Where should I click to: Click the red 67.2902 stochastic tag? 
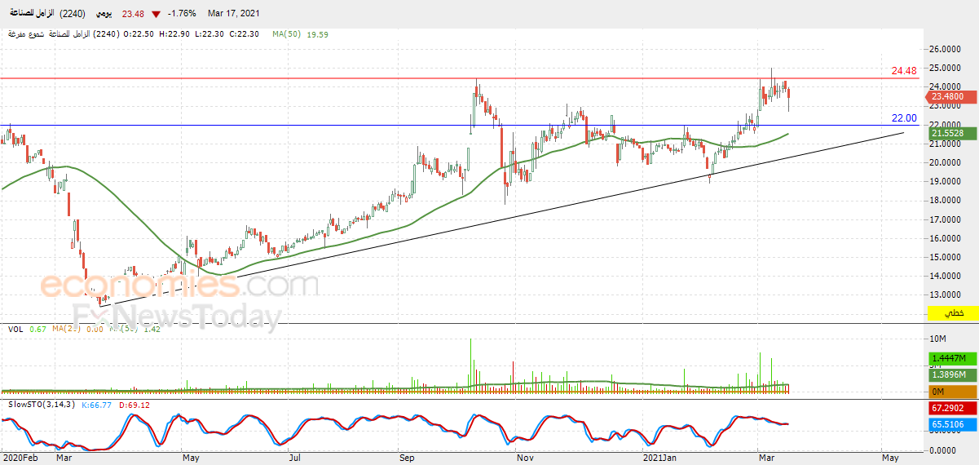tap(952, 407)
